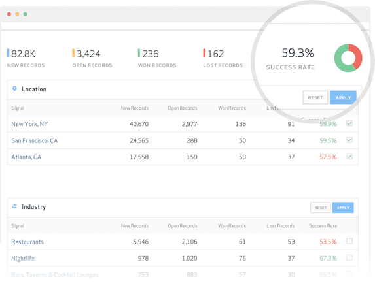This screenshot has width=375, height=294.
Task: Click the Location pin icon
Action: 14,89
